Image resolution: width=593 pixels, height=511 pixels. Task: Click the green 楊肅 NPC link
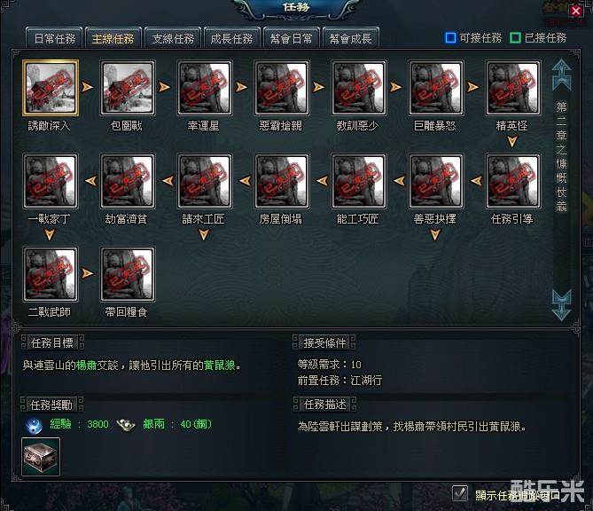(86, 366)
